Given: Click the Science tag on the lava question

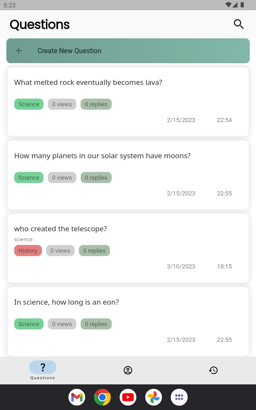Looking at the screenshot, I should tap(29, 104).
